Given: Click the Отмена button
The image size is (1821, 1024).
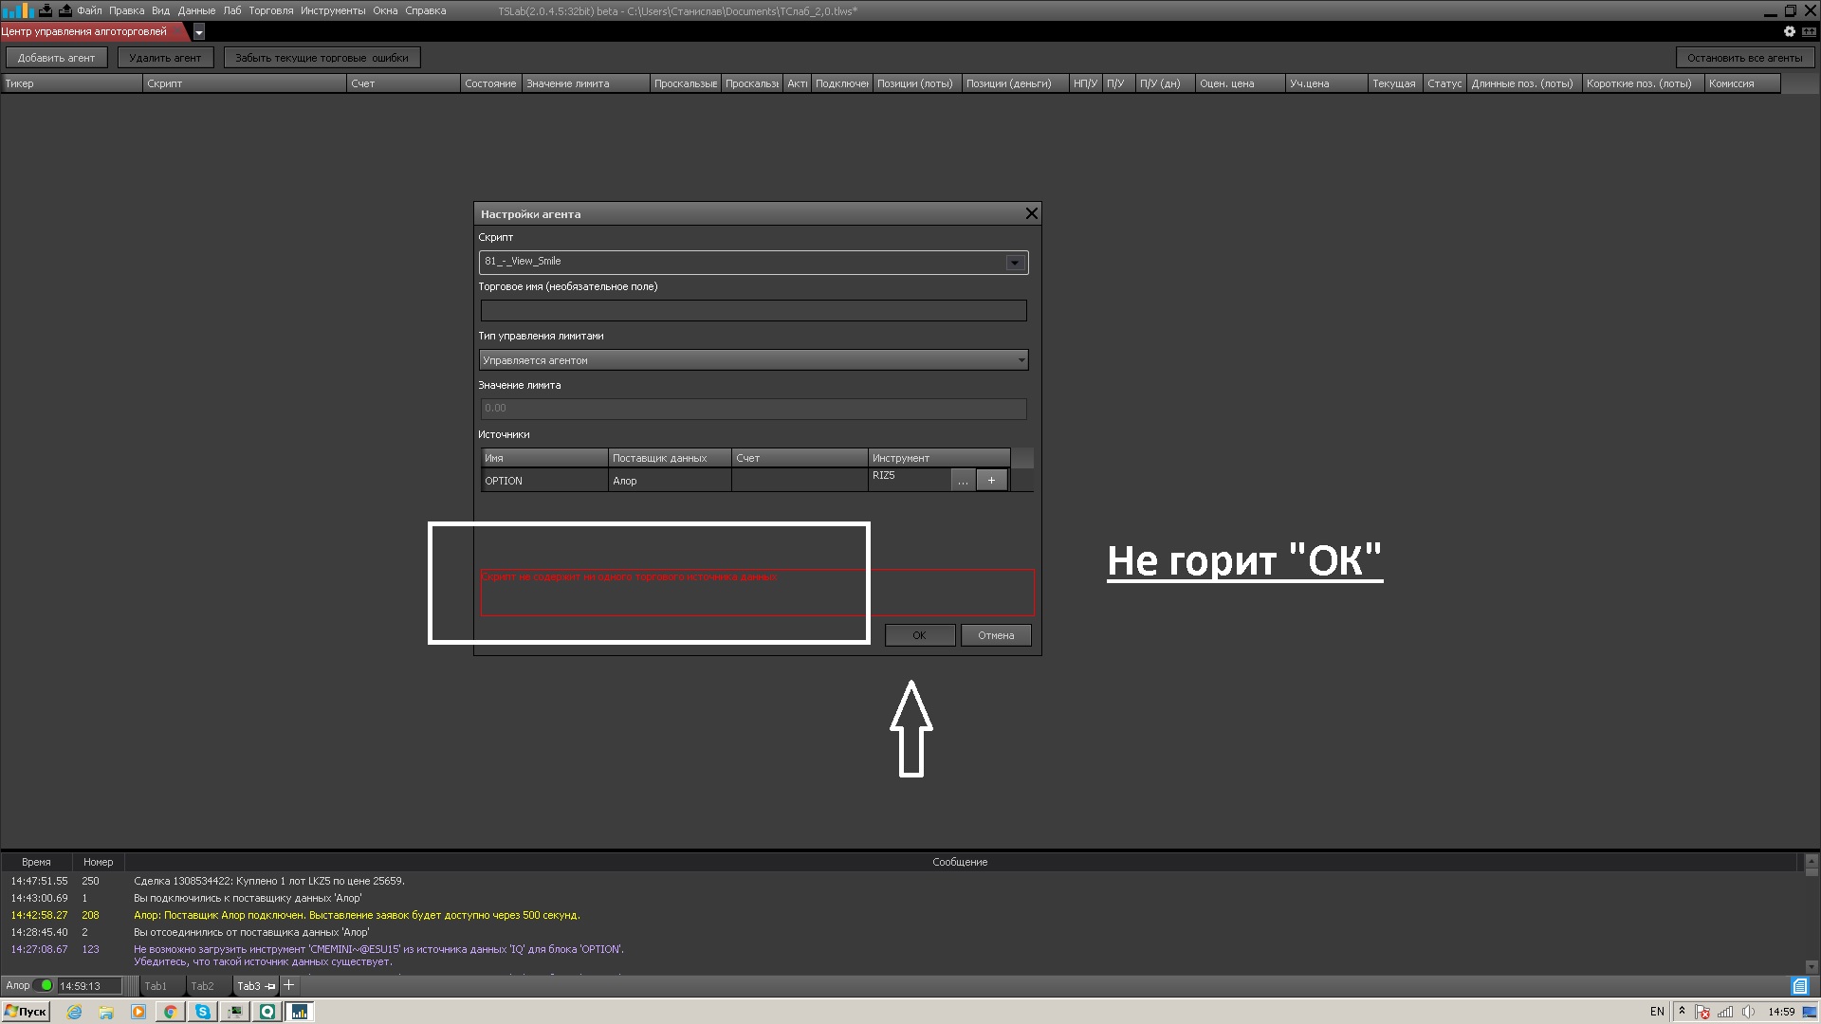Looking at the screenshot, I should coord(995,635).
